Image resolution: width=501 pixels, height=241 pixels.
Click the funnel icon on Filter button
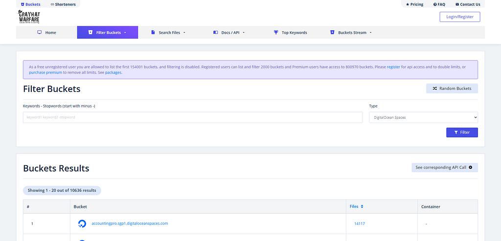[456, 132]
